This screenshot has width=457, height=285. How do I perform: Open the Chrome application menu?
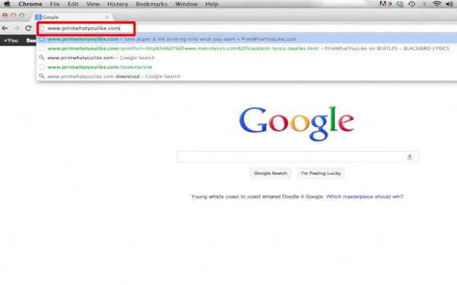coord(30,4)
